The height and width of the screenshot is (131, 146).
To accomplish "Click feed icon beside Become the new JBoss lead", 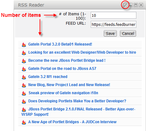I will coord(24,61).
